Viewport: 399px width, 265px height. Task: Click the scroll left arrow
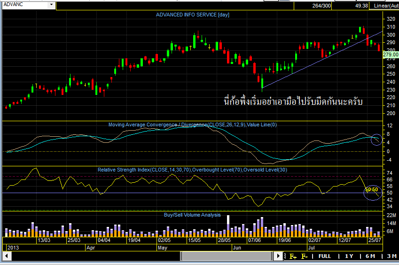(x=7, y=256)
